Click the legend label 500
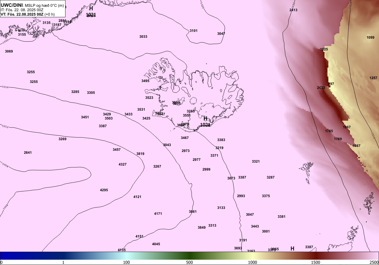 (189, 262)
